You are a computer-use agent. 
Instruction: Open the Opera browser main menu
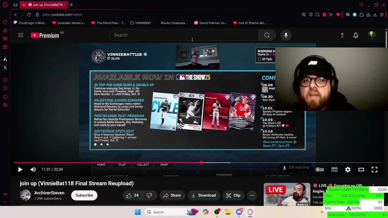(5, 5)
